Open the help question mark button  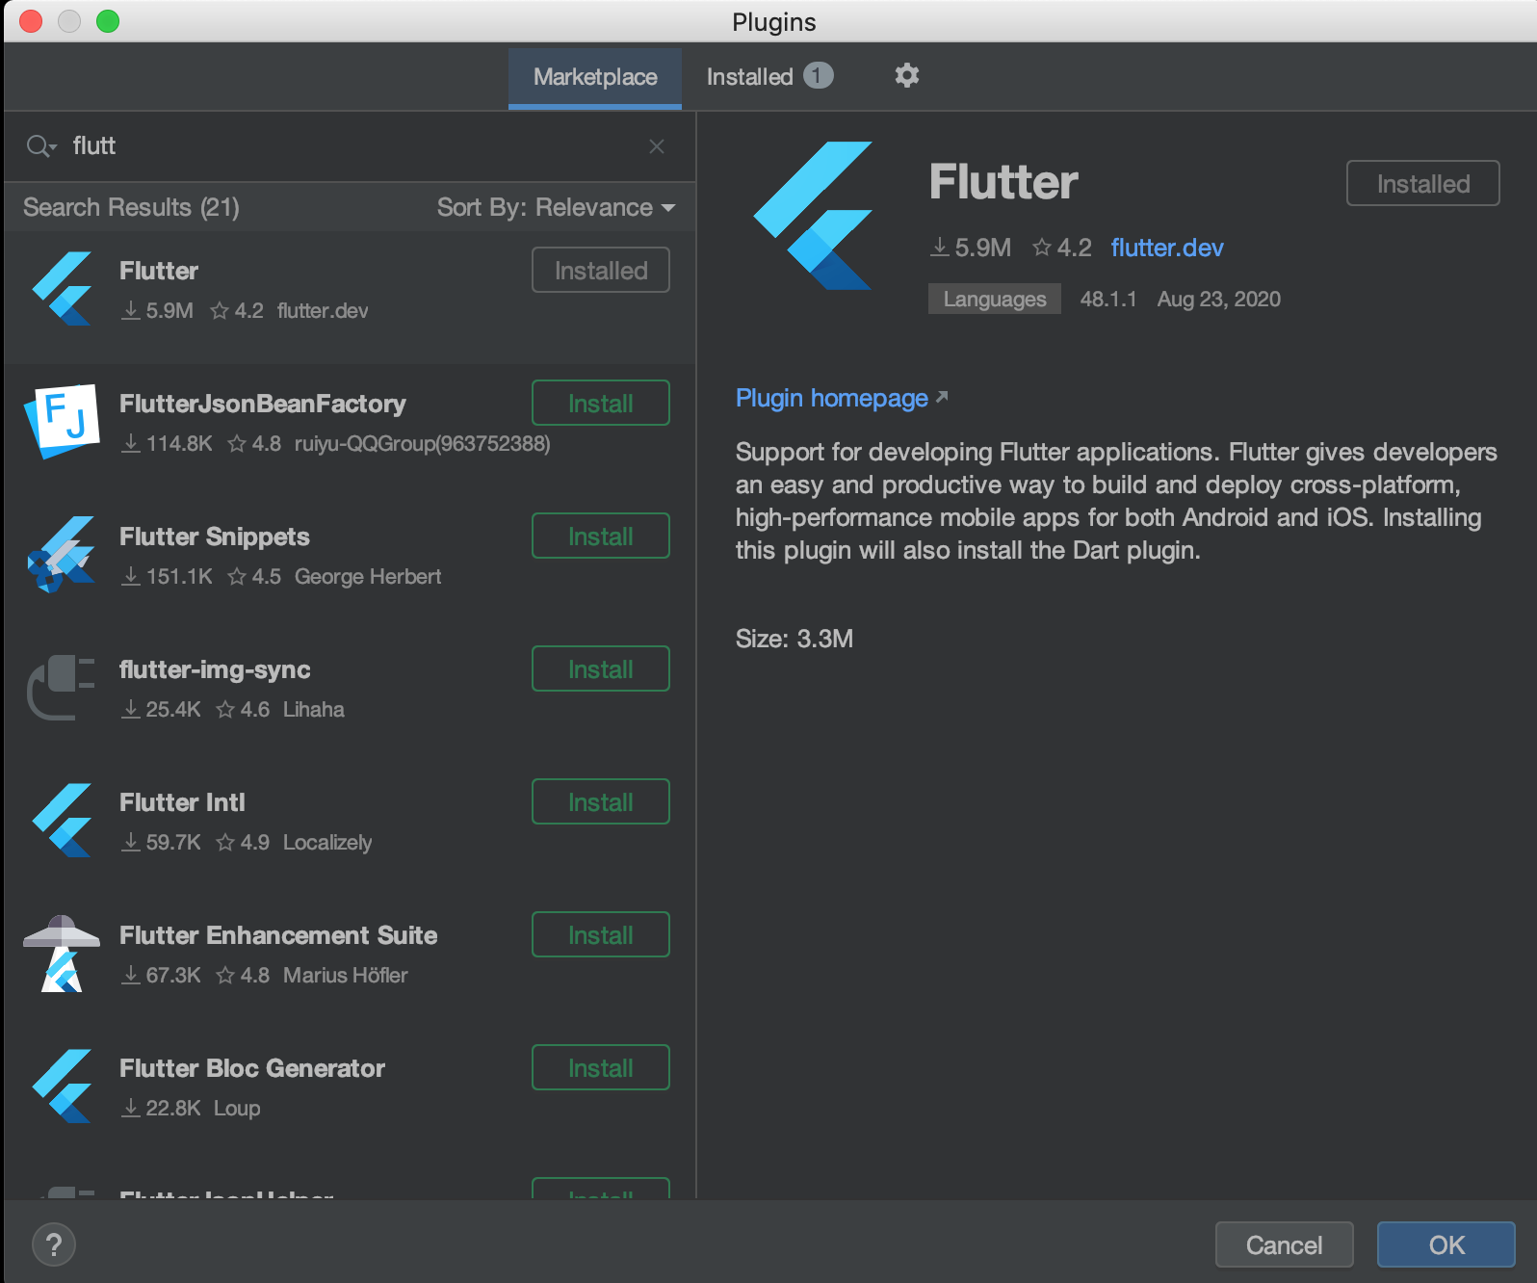[54, 1244]
